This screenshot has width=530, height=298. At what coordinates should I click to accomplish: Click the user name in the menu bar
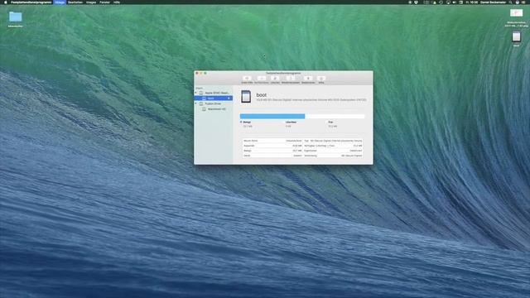pos(494,2)
